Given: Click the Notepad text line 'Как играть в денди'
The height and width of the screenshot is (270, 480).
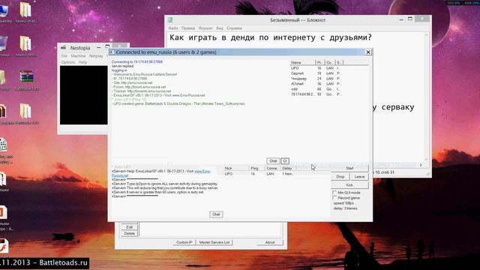Looking at the screenshot, I should click(271, 37).
